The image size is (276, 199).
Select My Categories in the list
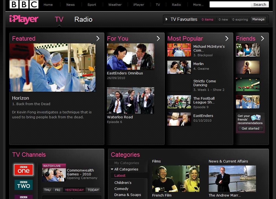click(126, 163)
